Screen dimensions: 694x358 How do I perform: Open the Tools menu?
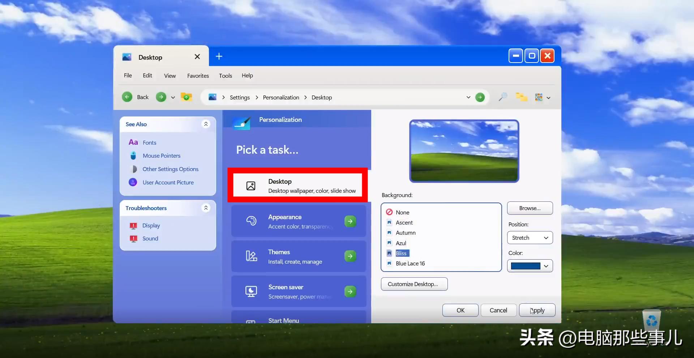click(225, 76)
